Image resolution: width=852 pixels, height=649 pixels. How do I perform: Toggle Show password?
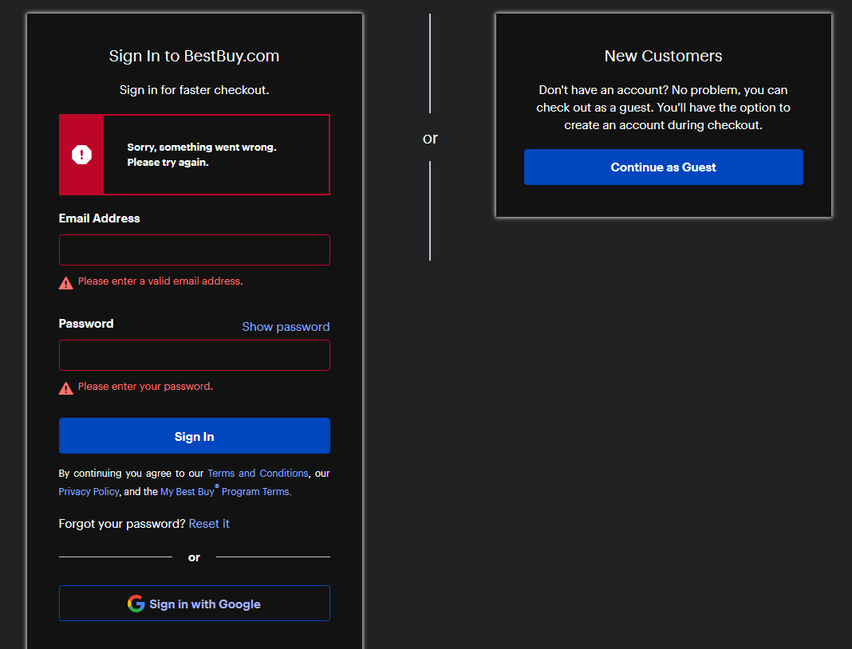click(286, 326)
